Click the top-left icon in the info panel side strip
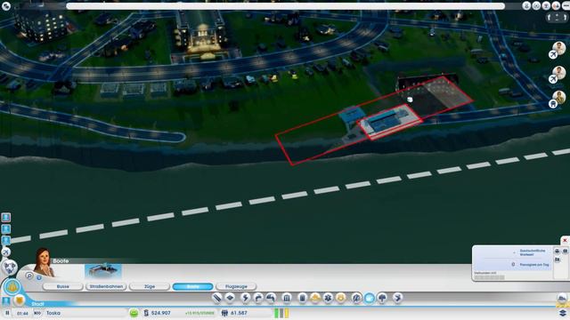The image size is (570, 320). click(x=557, y=251)
